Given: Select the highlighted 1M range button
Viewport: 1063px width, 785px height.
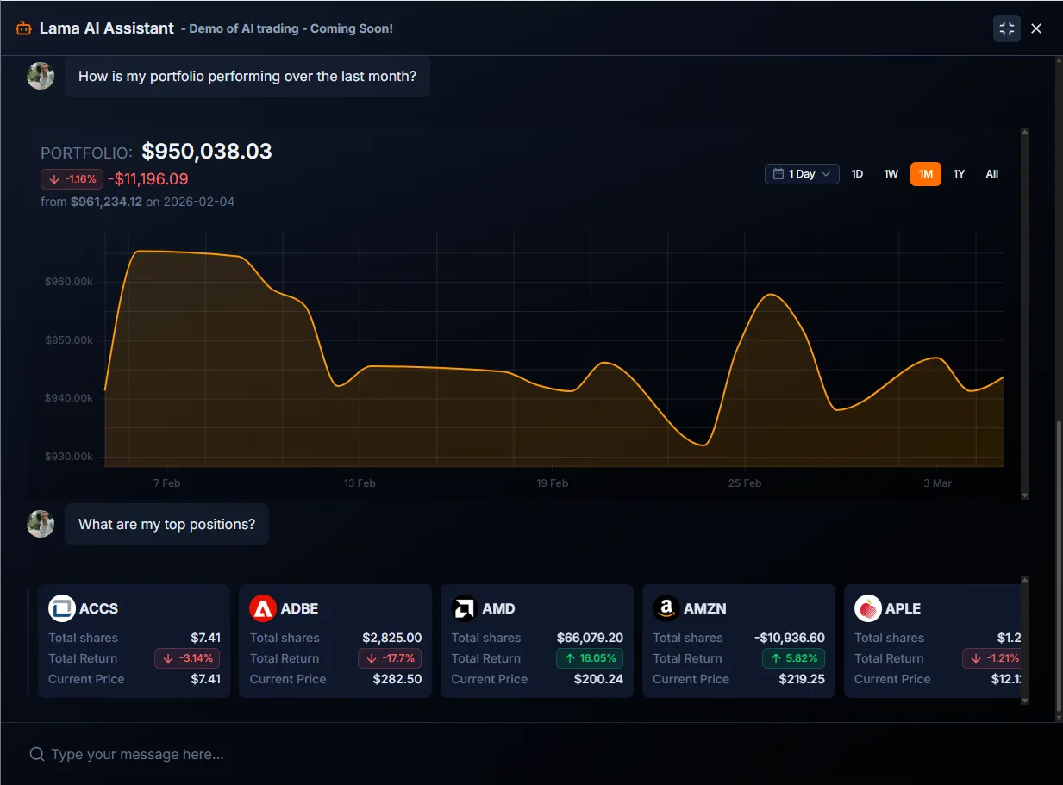Looking at the screenshot, I should tap(926, 174).
